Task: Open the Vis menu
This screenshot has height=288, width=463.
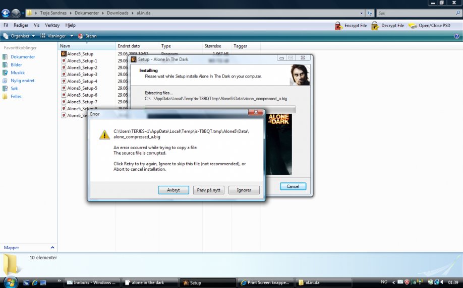Action: (37, 25)
